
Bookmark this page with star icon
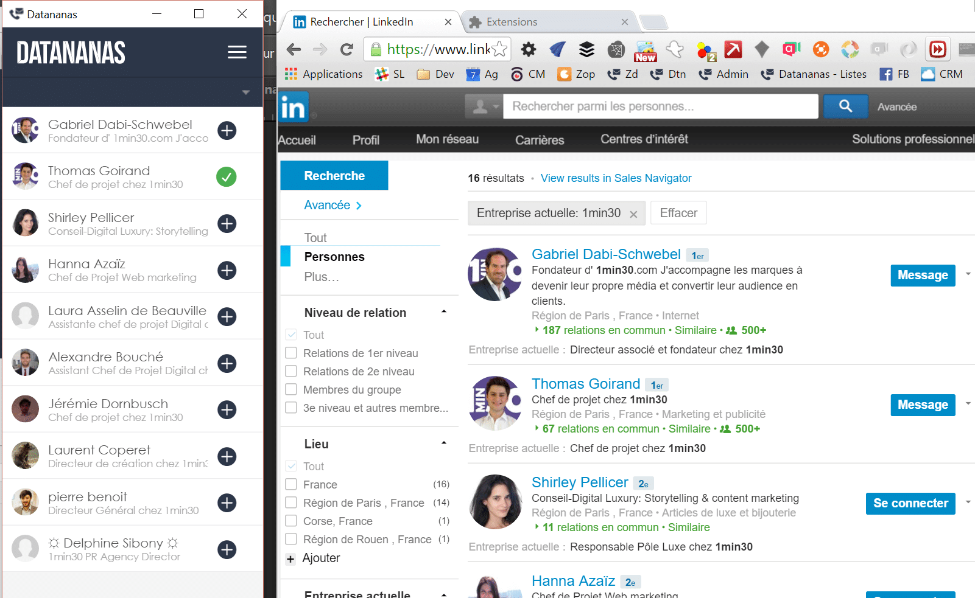499,49
